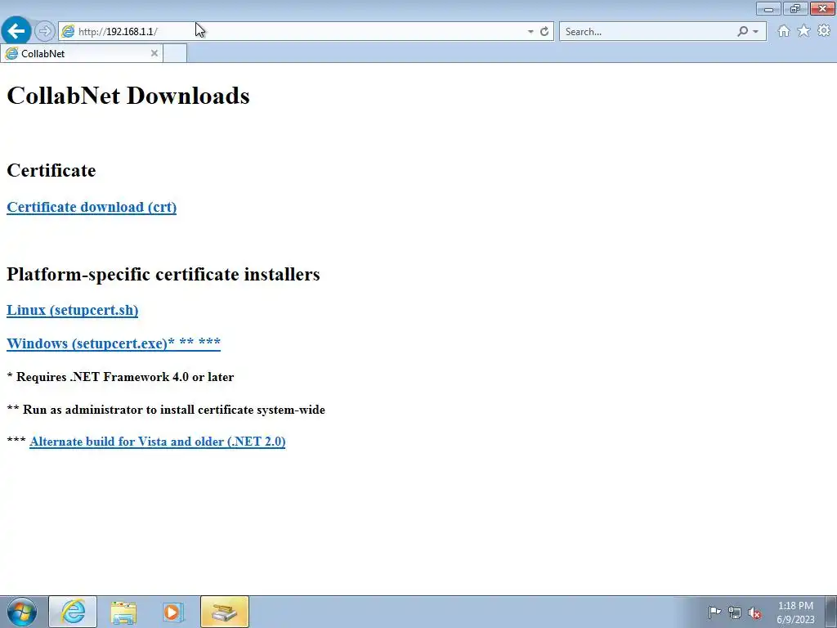Open Certificate download (crt) link
This screenshot has width=837, height=628.
92,207
